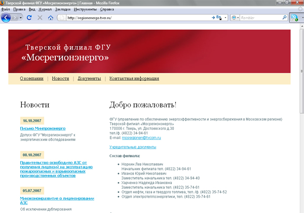This screenshot has height=213, width=304.
Task: Open the Документы navigation link
Action: 89,79
